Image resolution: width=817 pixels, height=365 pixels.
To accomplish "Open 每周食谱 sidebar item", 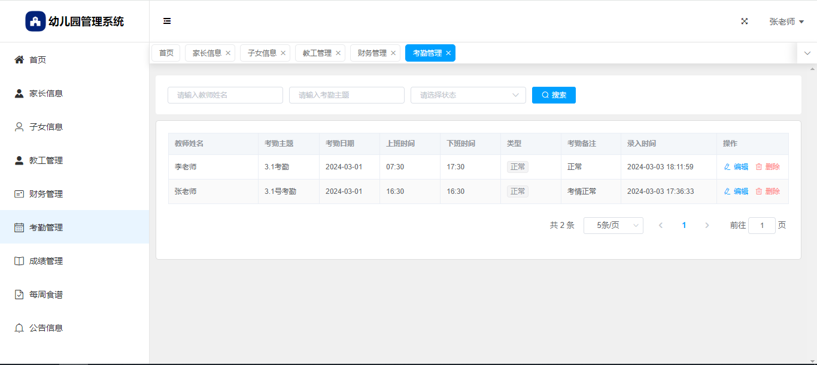I will point(46,294).
